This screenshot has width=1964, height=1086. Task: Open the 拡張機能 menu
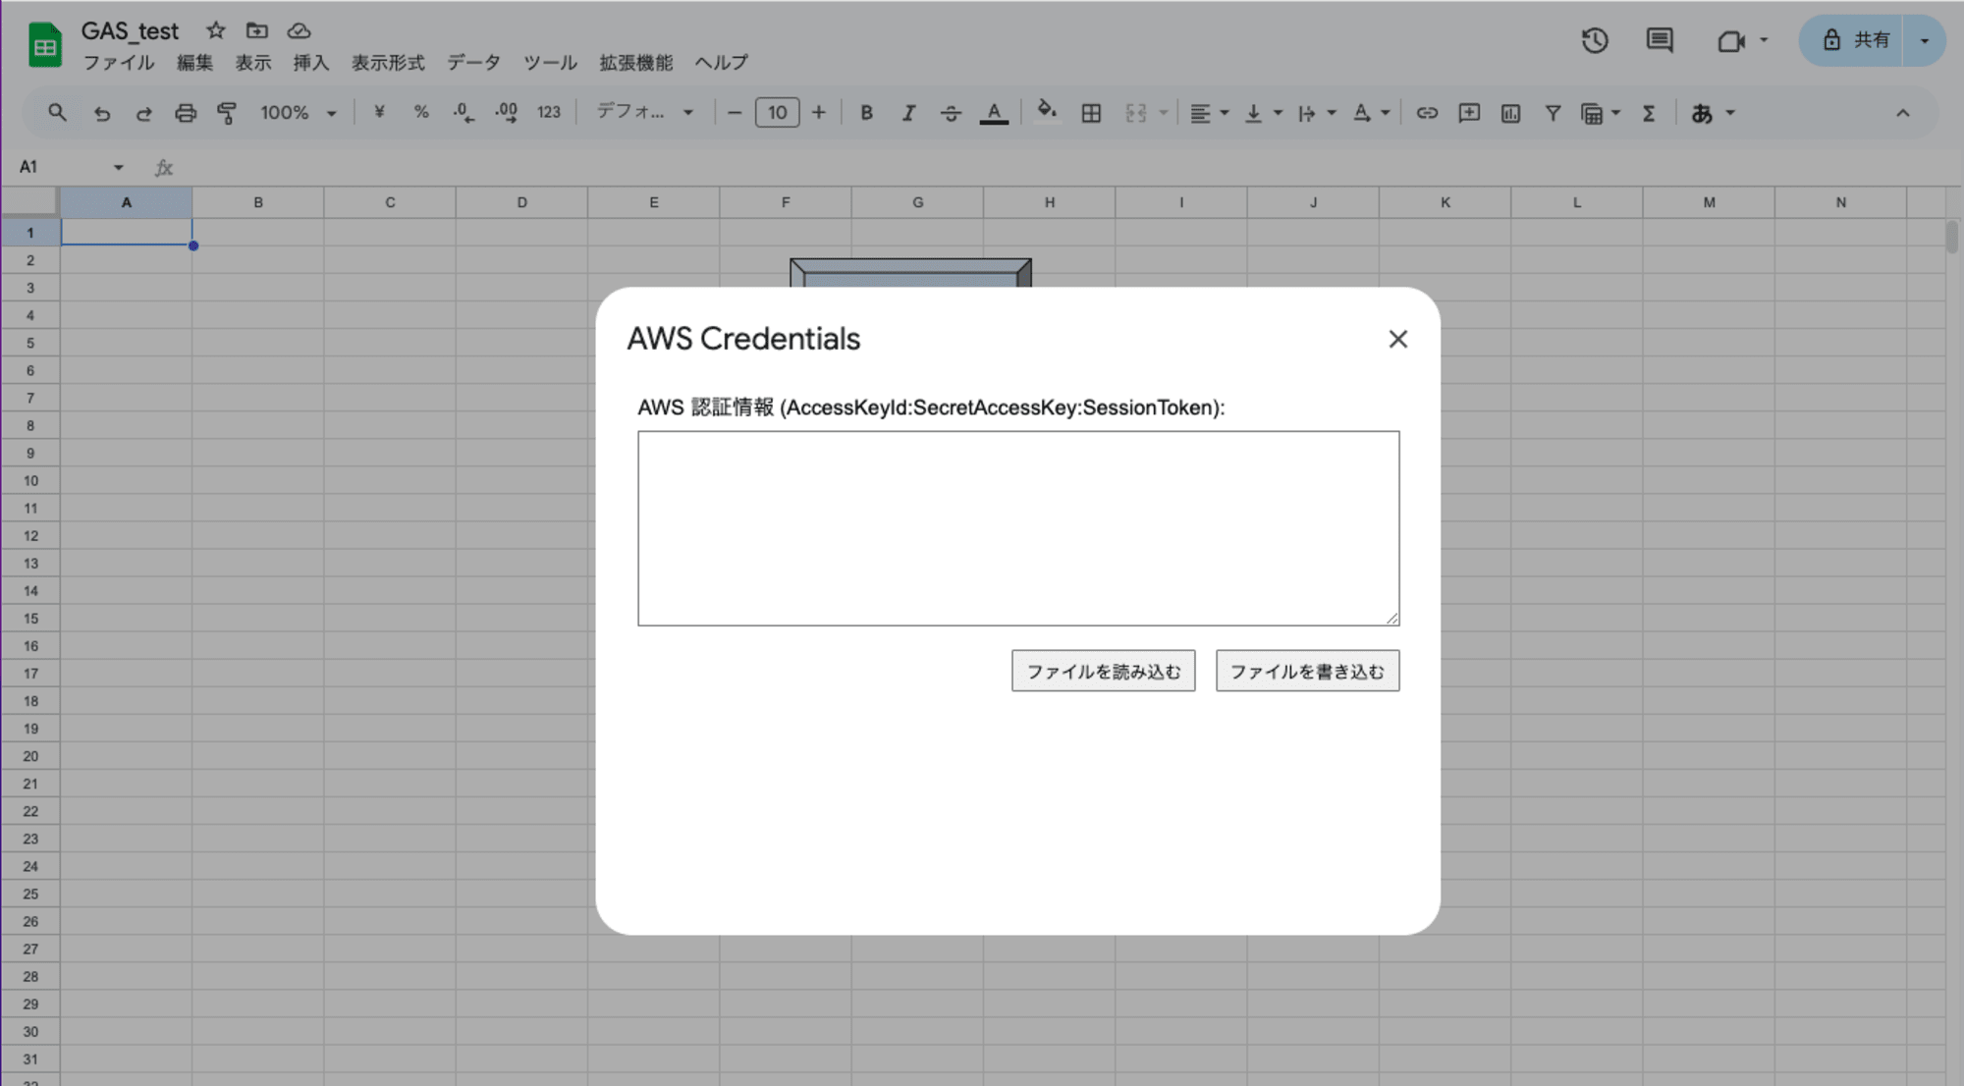[x=635, y=63]
